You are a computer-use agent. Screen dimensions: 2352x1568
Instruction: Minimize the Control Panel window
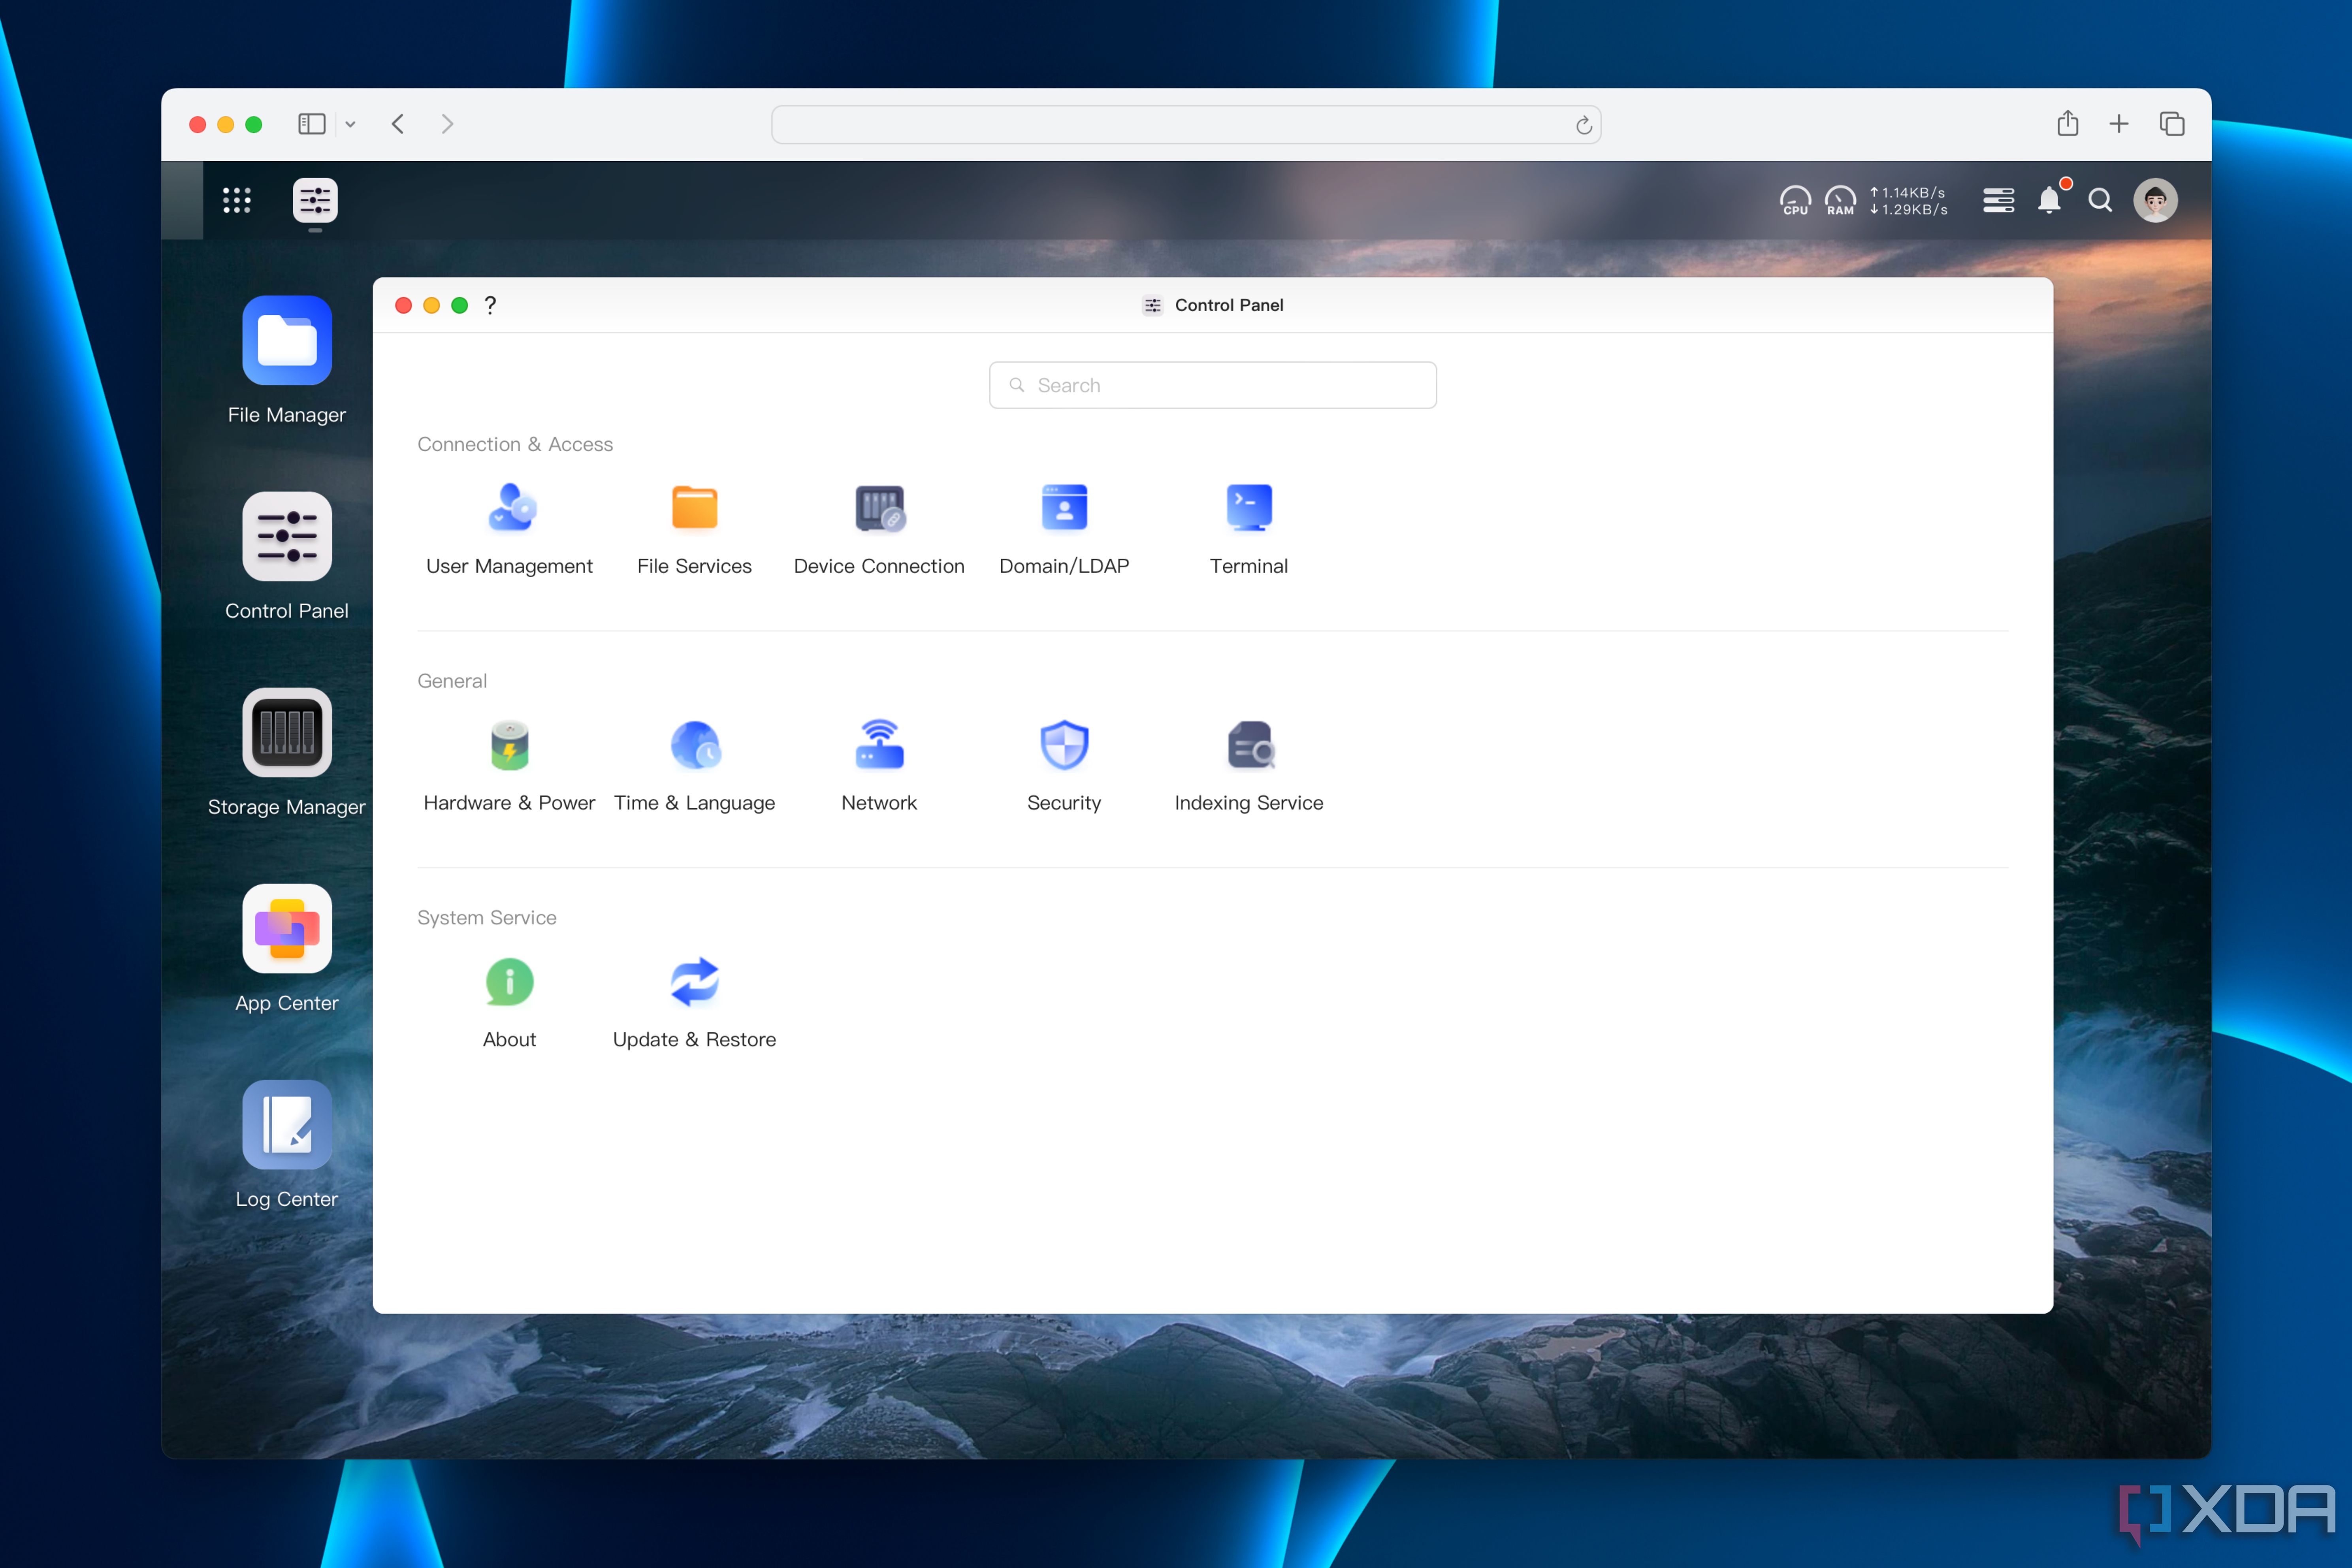tap(432, 305)
